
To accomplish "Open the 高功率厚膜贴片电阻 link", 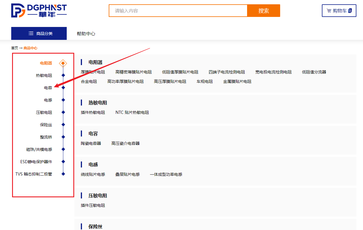I will pos(125,81).
